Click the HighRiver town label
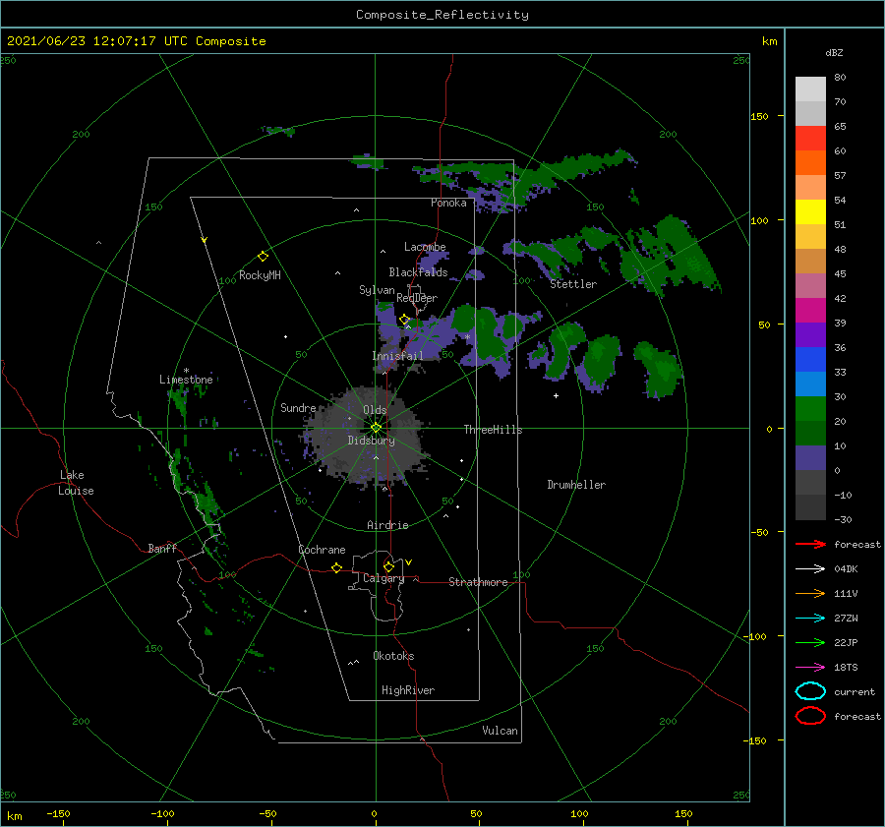The height and width of the screenshot is (827, 885). click(x=407, y=690)
